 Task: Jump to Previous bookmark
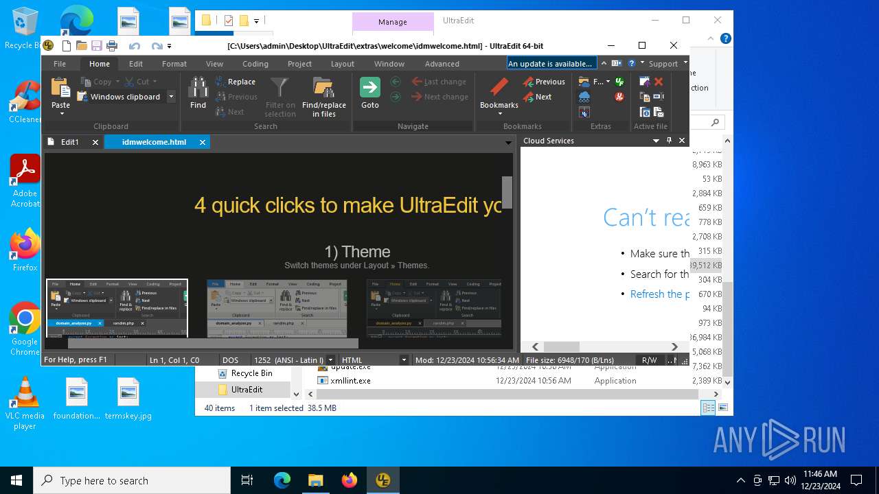click(544, 82)
